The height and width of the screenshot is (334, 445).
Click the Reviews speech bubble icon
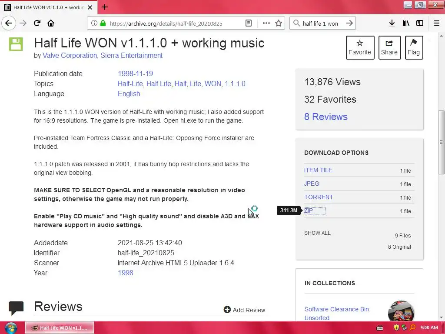(x=16, y=308)
